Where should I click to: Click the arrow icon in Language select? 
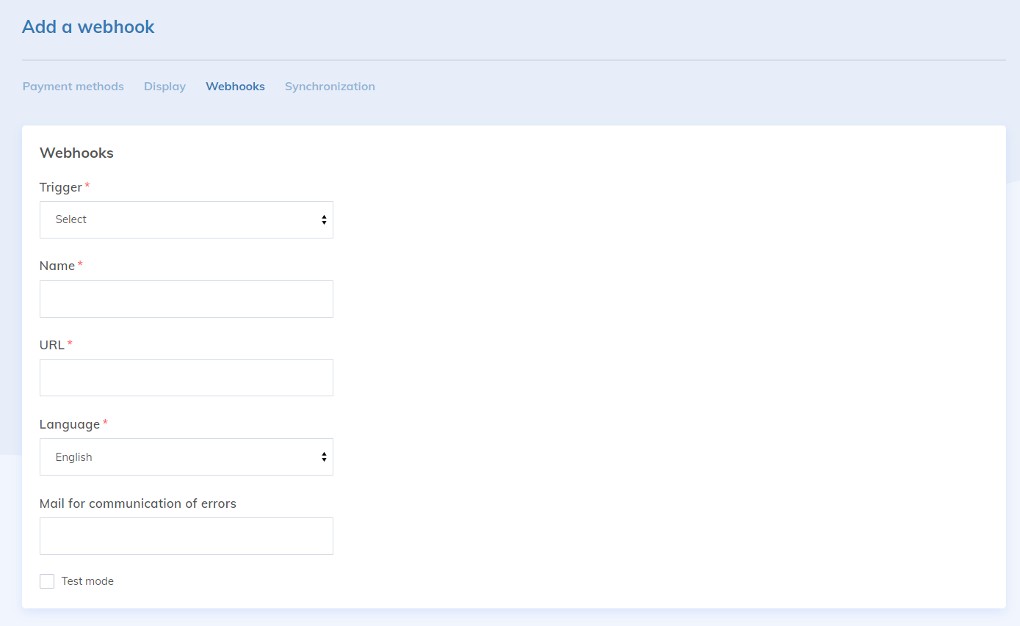coord(324,457)
